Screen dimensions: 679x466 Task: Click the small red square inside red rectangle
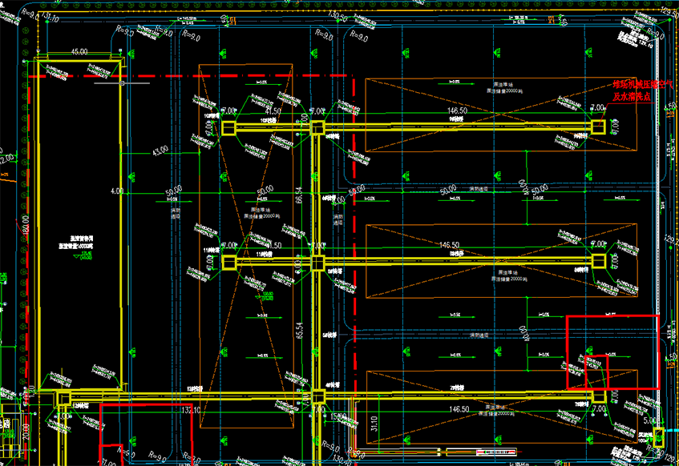point(596,372)
